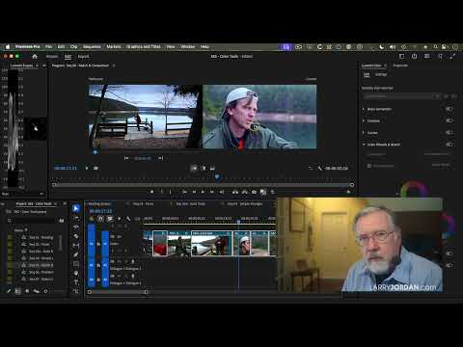Click Play in the Program monitor
463x347 pixels.
203,192
